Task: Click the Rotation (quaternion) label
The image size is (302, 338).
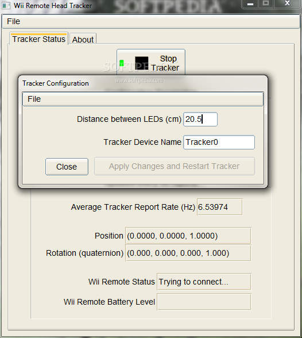Action: [x=84, y=253]
